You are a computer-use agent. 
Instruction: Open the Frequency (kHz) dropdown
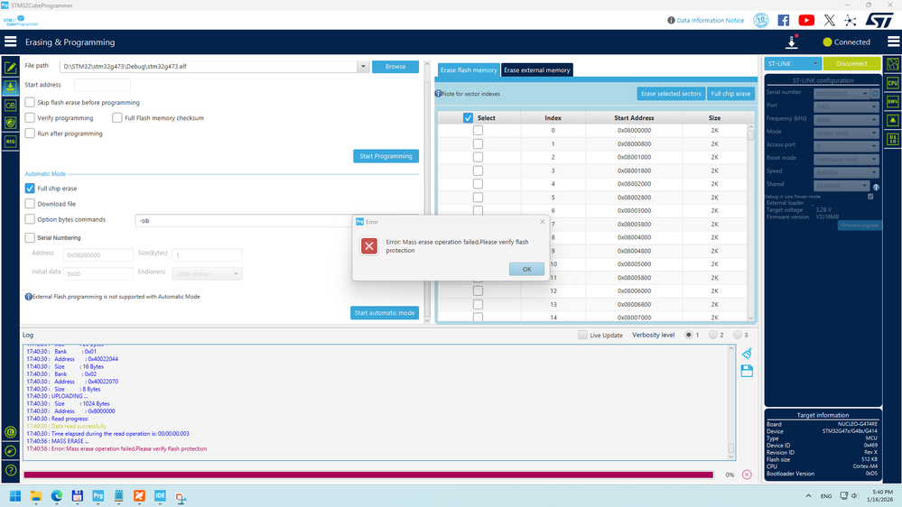pos(846,120)
